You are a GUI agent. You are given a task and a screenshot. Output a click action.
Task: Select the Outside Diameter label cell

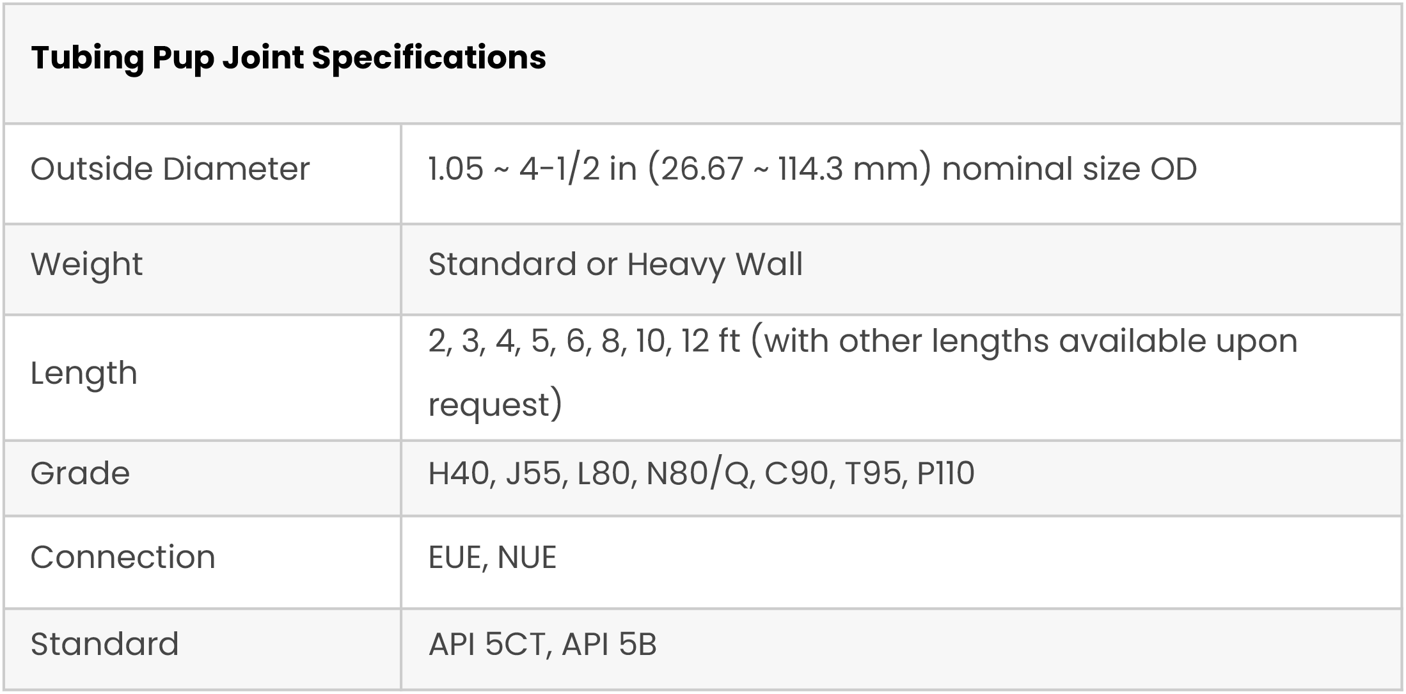(170, 170)
